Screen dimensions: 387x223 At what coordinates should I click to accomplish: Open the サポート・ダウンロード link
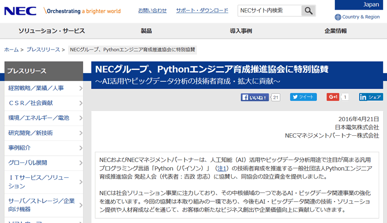point(202,10)
